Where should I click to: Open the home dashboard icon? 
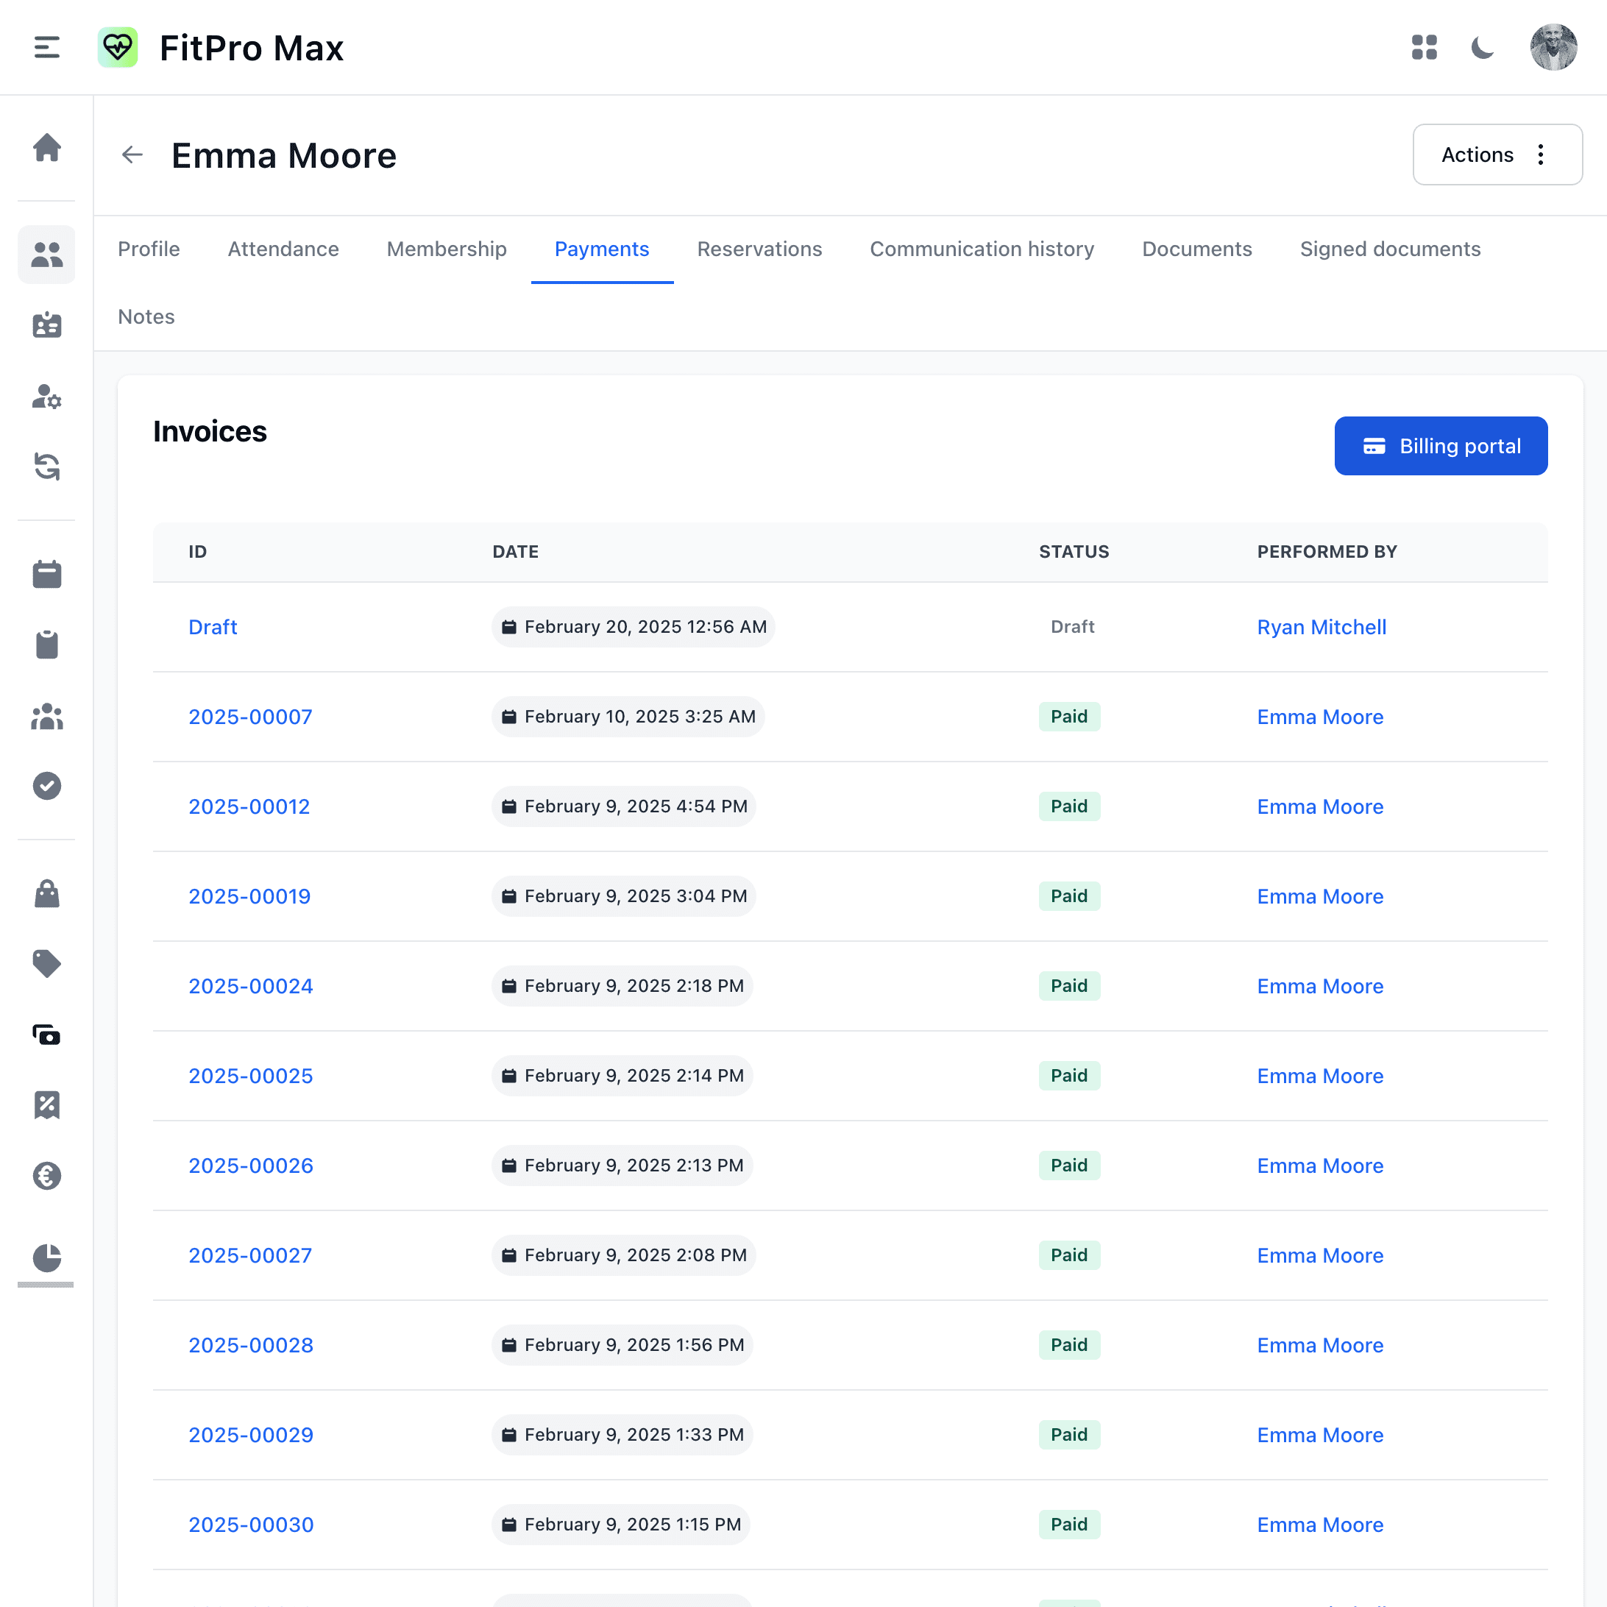(x=47, y=148)
